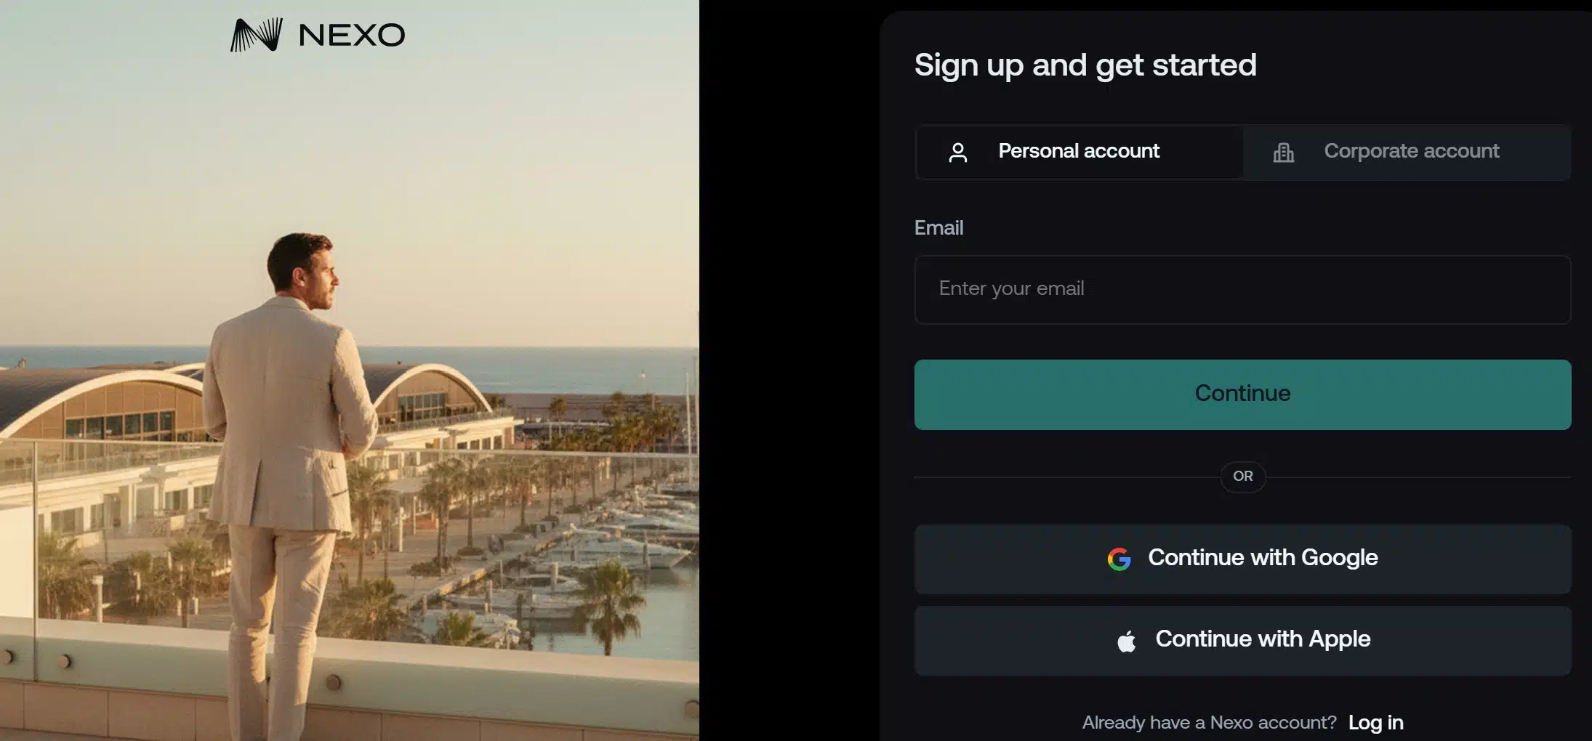Click the Already have a Nexo account text

1210,722
